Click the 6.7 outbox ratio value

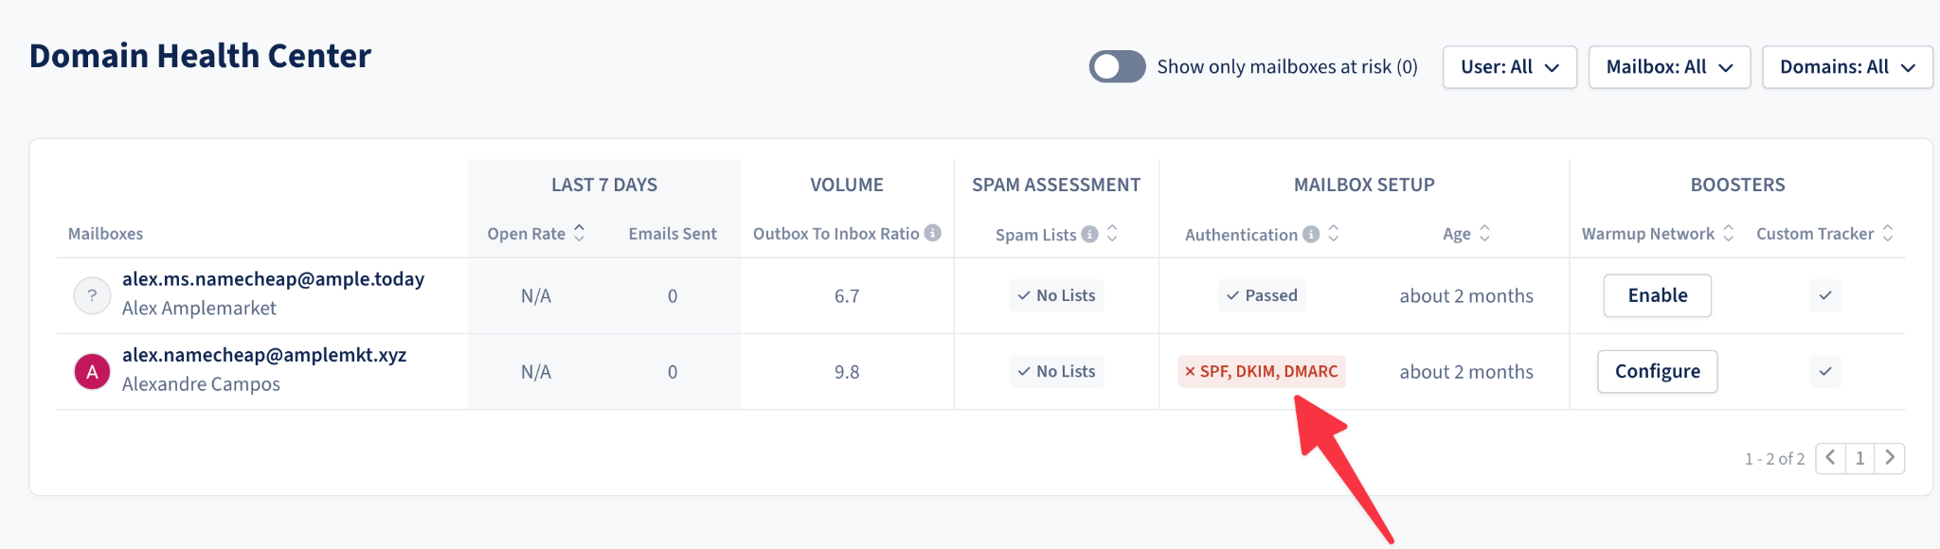coord(847,296)
